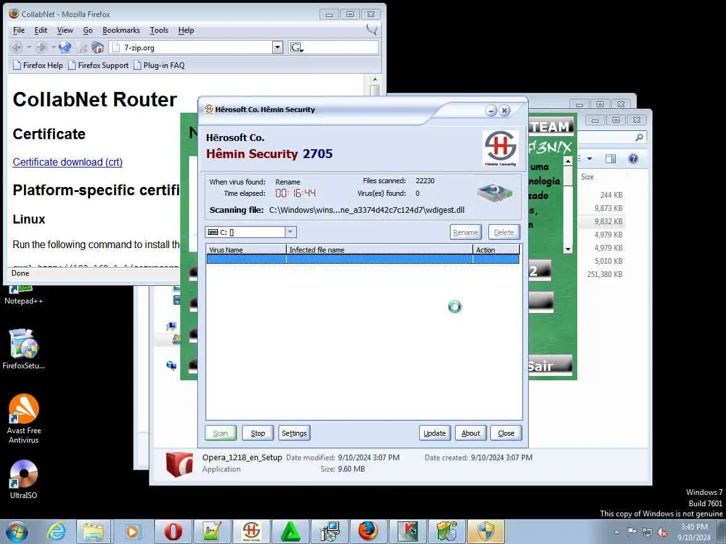The image size is (726, 544).
Task: Click the green window scrollbar down arrow
Action: click(x=568, y=249)
